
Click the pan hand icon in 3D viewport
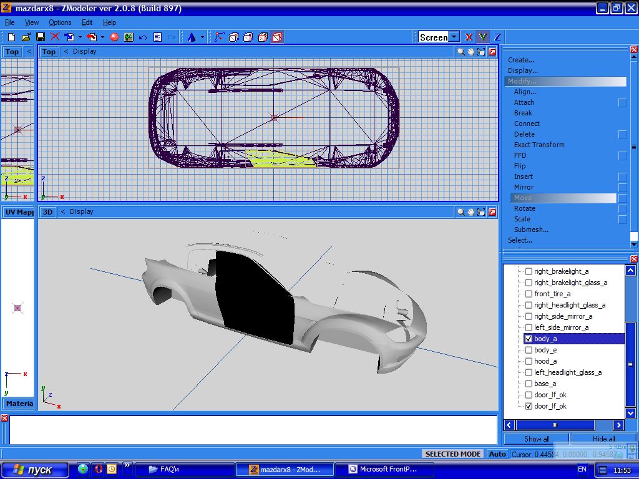[471, 212]
